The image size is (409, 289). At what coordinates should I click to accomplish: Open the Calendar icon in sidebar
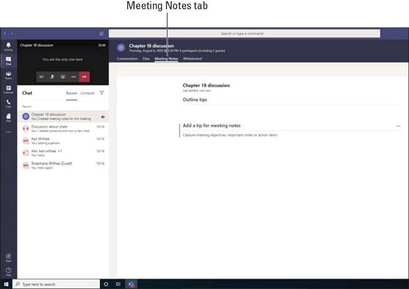tap(8, 89)
